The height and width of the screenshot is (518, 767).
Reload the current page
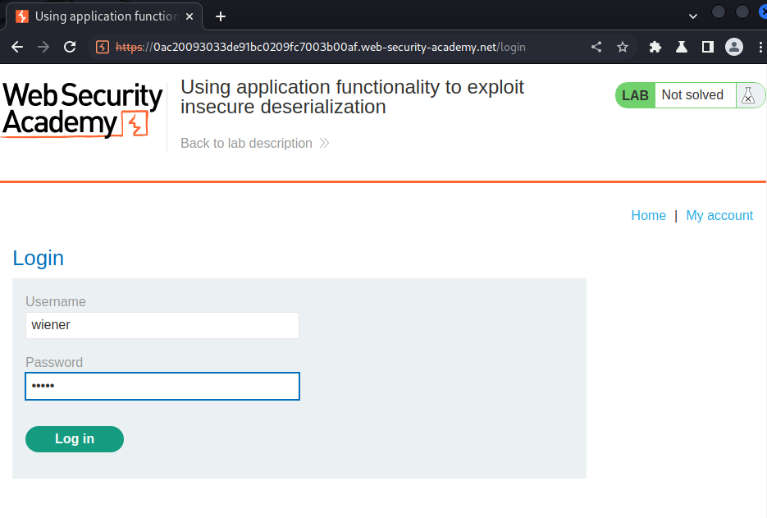[x=70, y=47]
